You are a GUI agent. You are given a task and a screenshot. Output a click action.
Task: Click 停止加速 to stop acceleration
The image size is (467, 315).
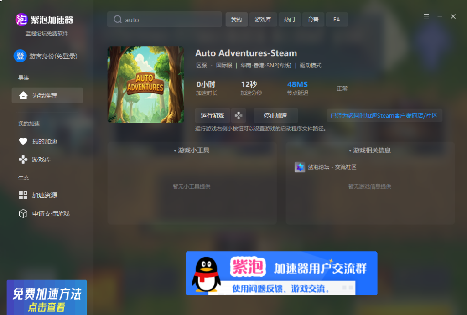[275, 115]
